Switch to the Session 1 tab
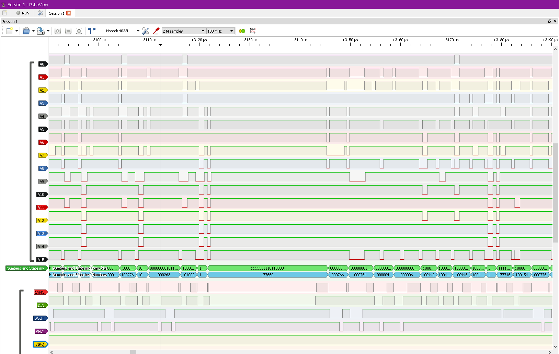Screen dimensions: 559x354 coord(56,13)
